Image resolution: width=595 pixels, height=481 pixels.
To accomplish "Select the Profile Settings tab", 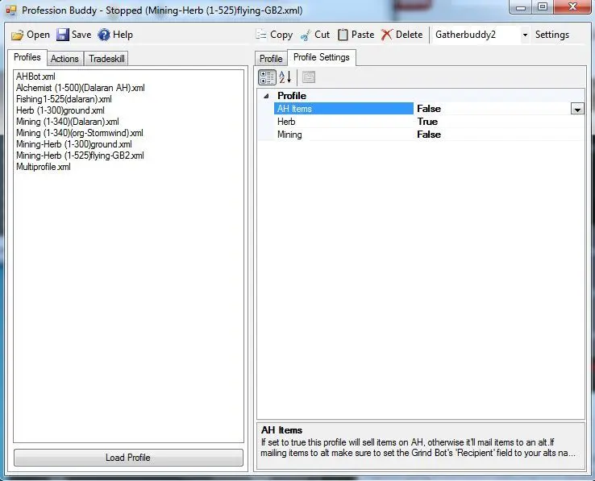I will coord(322,57).
